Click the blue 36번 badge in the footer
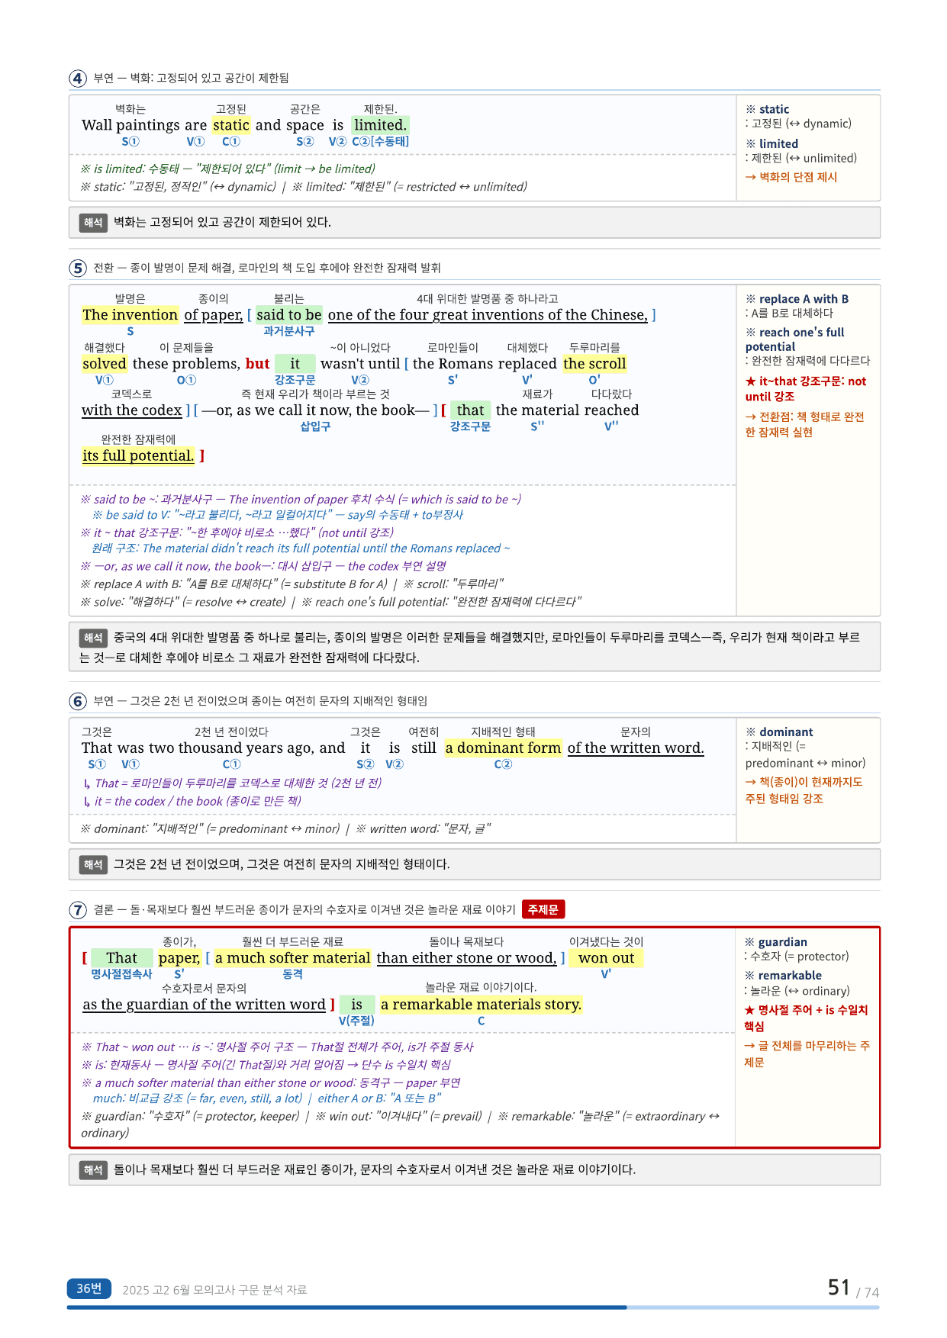 89,1288
